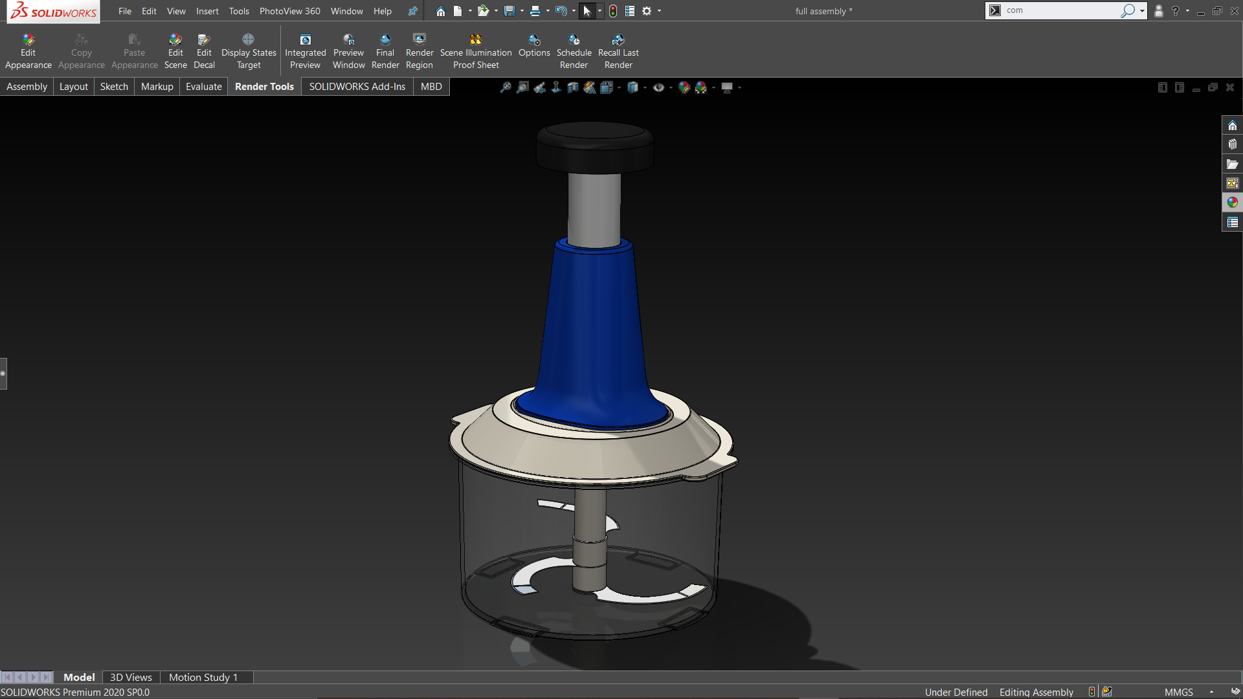This screenshot has width=1243, height=699.
Task: Switch to the Evaluate tab
Action: point(203,87)
